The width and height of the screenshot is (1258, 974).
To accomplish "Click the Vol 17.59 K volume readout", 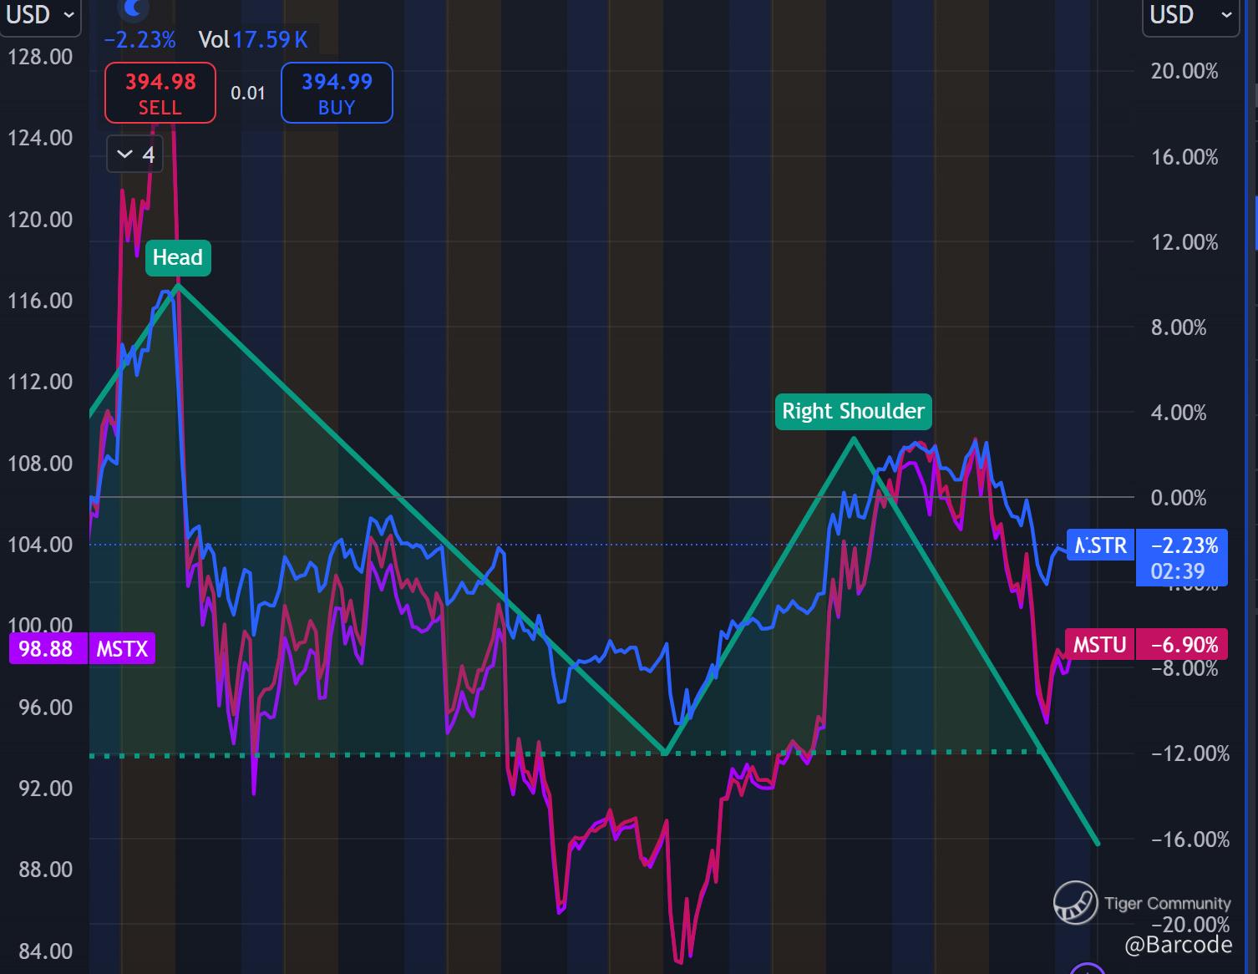I will tap(253, 39).
